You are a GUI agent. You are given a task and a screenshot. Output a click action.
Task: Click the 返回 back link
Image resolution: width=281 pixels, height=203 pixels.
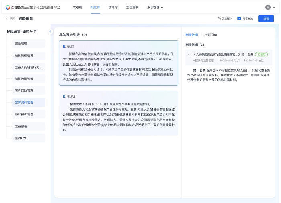(x=10, y=18)
